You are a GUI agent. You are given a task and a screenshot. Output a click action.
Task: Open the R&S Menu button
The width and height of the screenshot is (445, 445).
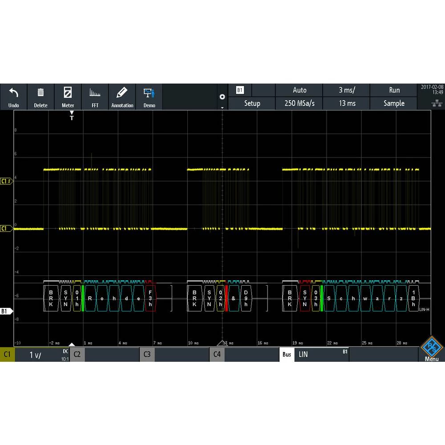(431, 348)
